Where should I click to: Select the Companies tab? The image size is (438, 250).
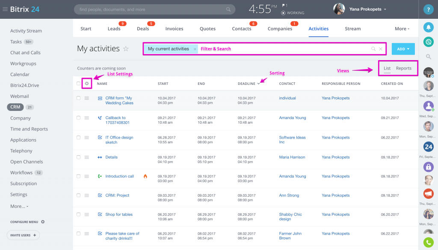point(280,29)
